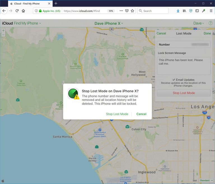Click the Topanga State Park map marker
The width and height of the screenshot is (215, 184).
coord(21,81)
